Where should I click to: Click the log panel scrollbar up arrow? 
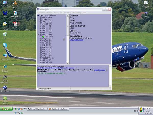pyautogui.click(x=110, y=66)
